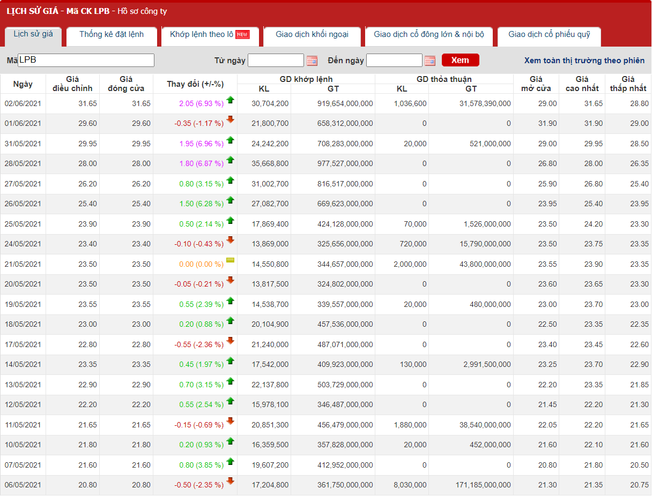Click the 'Thay đổi (+/-%)' column header

click(x=195, y=84)
